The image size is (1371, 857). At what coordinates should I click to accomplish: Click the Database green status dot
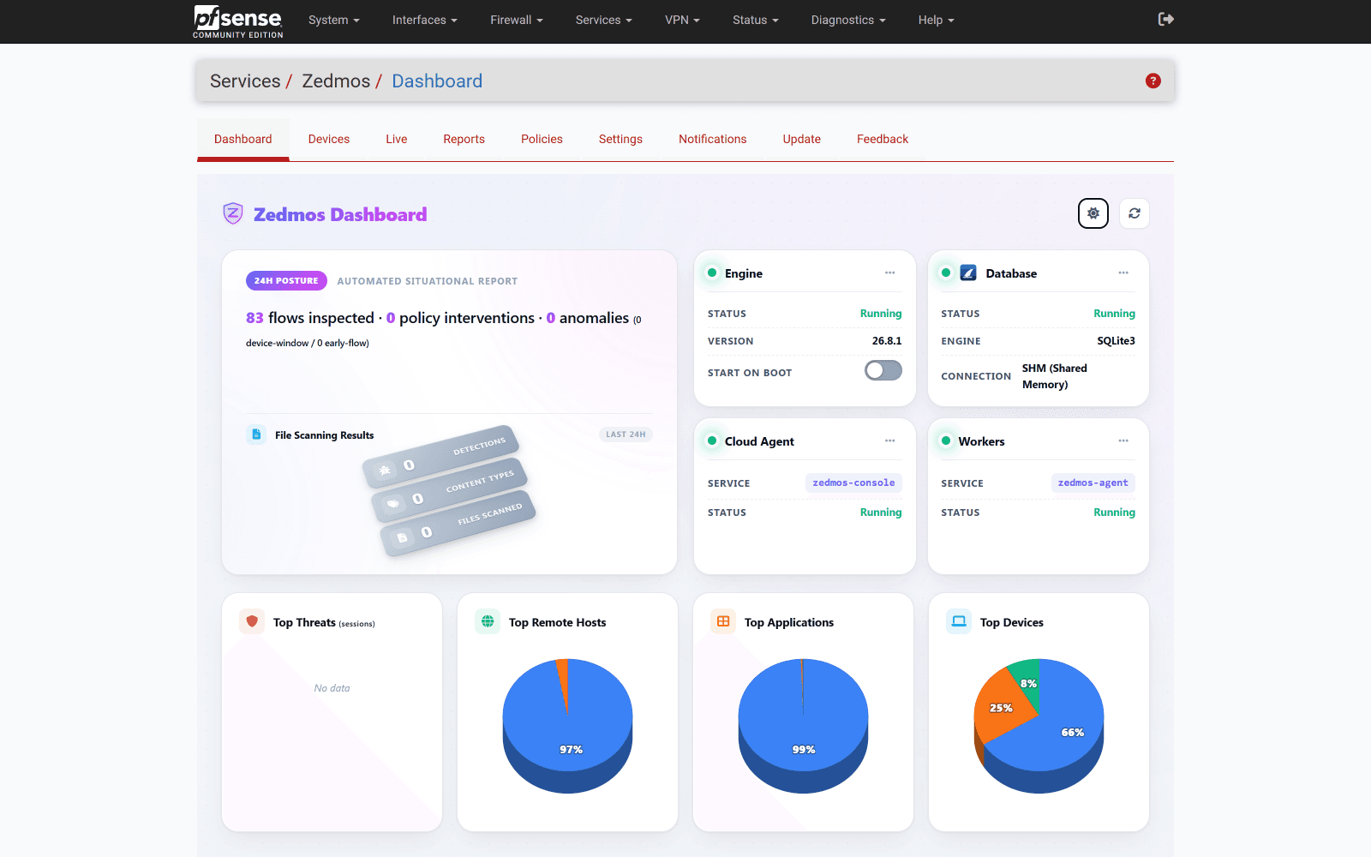[946, 273]
